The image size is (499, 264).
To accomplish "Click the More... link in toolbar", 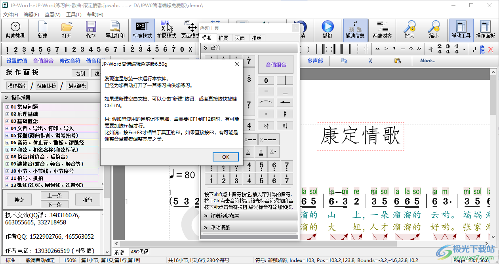I will (x=428, y=61).
